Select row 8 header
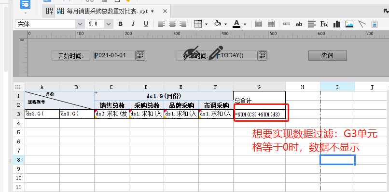The height and width of the screenshot is (192, 389). coord(19,160)
